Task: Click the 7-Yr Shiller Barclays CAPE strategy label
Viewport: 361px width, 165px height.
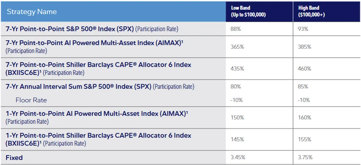Action: click(98, 65)
